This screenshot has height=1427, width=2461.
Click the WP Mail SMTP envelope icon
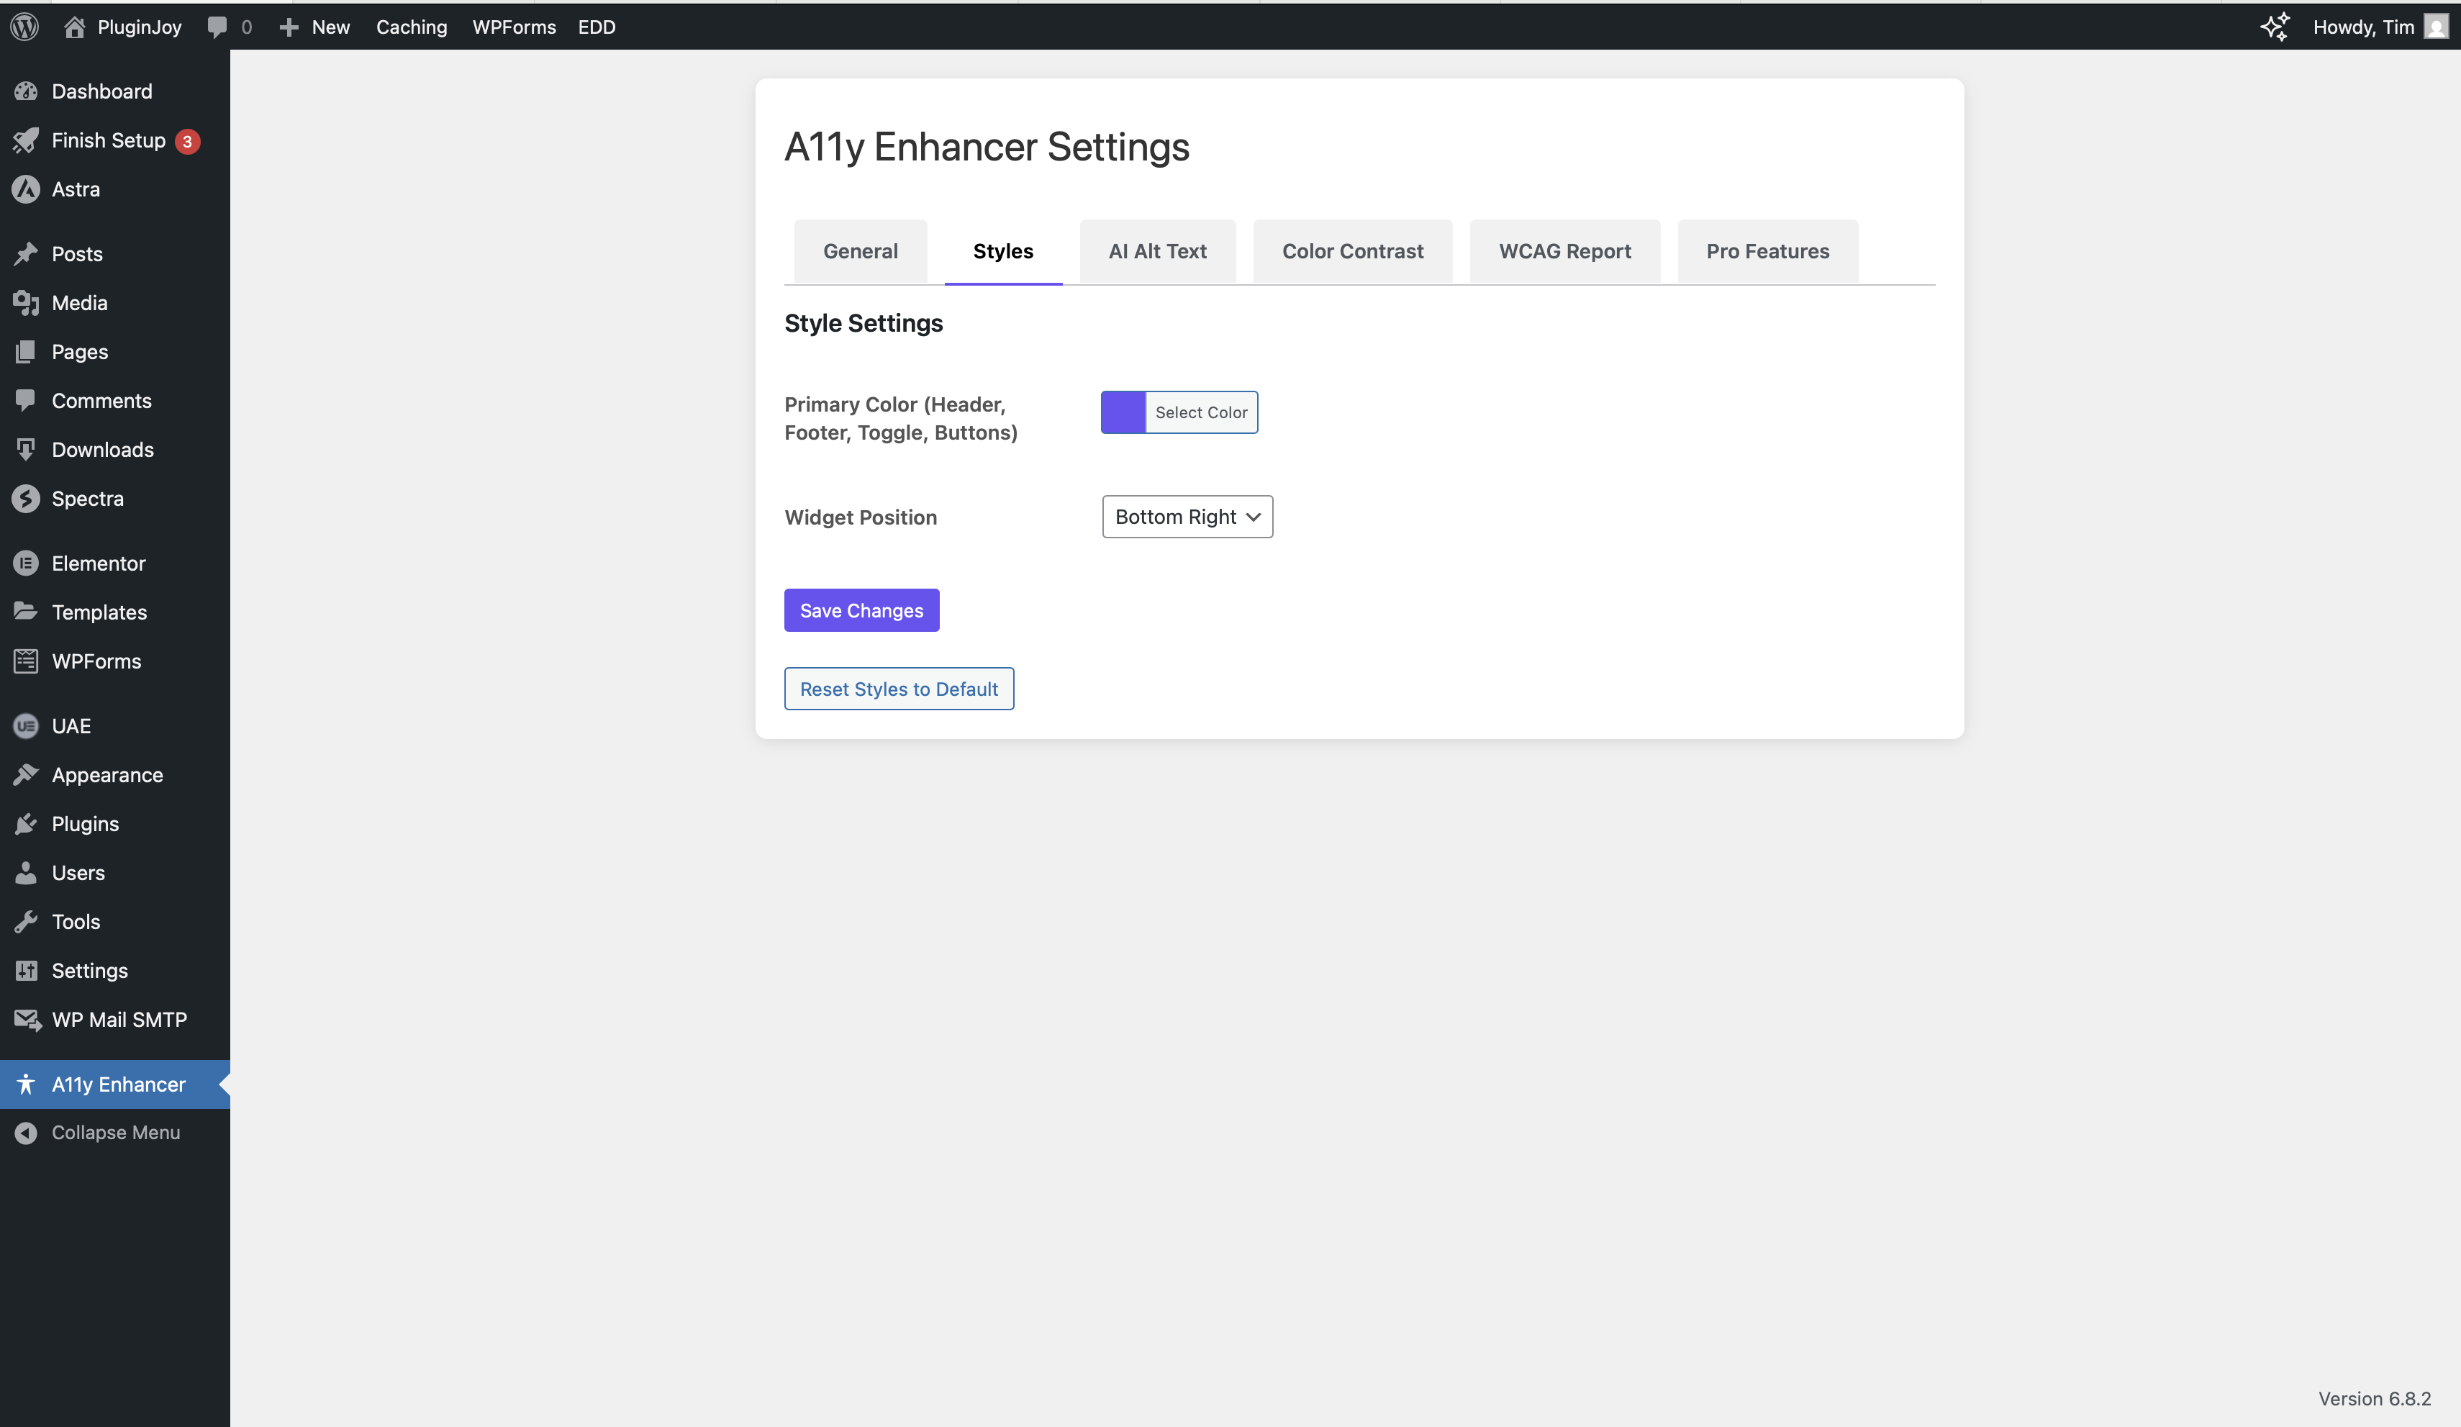pyautogui.click(x=27, y=1020)
